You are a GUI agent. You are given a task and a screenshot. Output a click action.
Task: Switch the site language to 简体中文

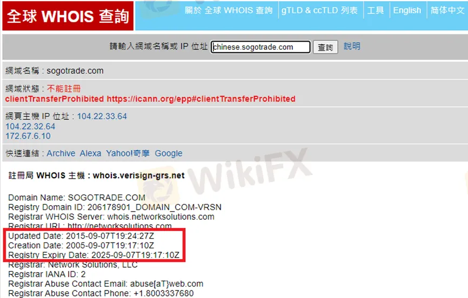[x=447, y=10]
